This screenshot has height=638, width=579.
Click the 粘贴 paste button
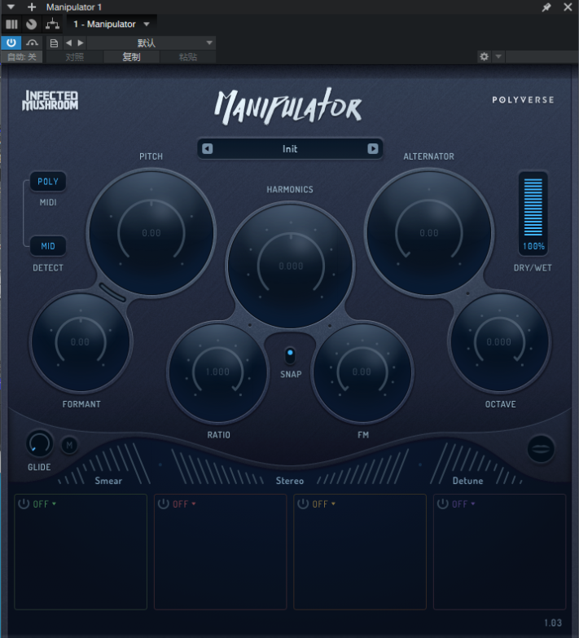click(x=188, y=57)
